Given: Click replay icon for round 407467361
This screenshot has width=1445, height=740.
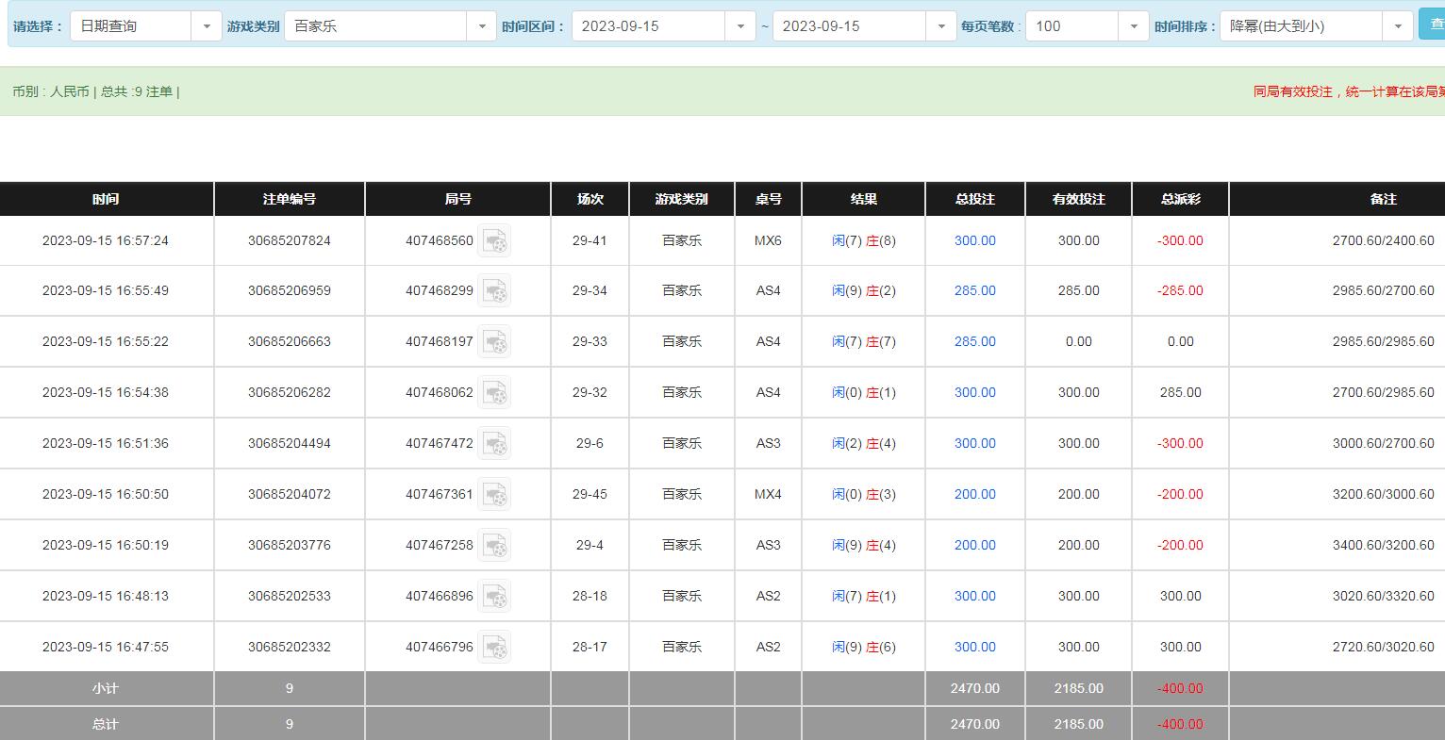Looking at the screenshot, I should tap(494, 495).
